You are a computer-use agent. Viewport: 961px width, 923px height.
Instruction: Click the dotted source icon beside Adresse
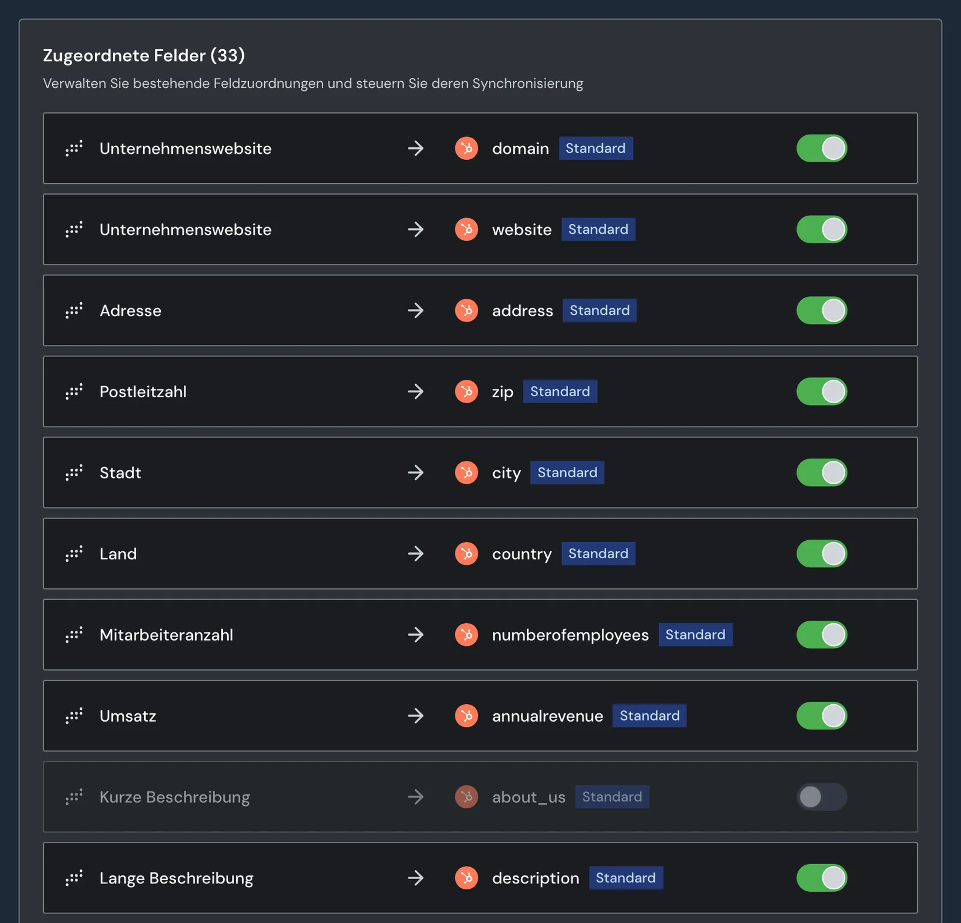(74, 311)
